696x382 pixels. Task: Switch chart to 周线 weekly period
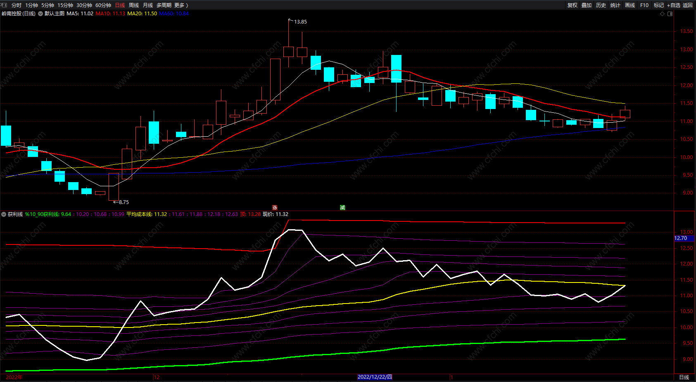(134, 5)
